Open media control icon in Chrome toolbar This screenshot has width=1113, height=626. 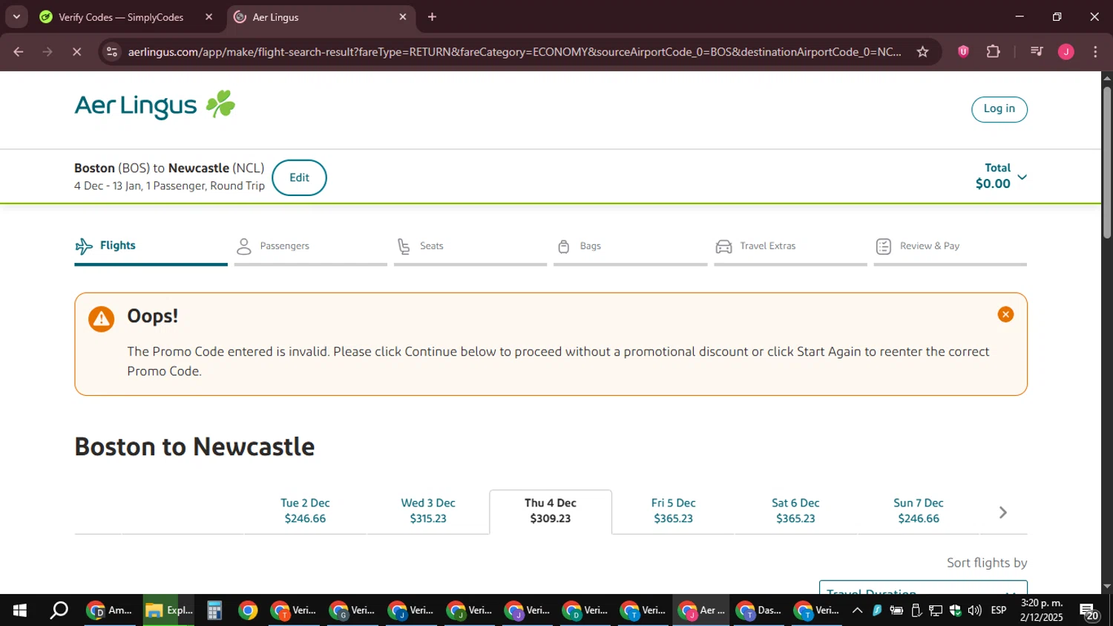(x=1037, y=52)
